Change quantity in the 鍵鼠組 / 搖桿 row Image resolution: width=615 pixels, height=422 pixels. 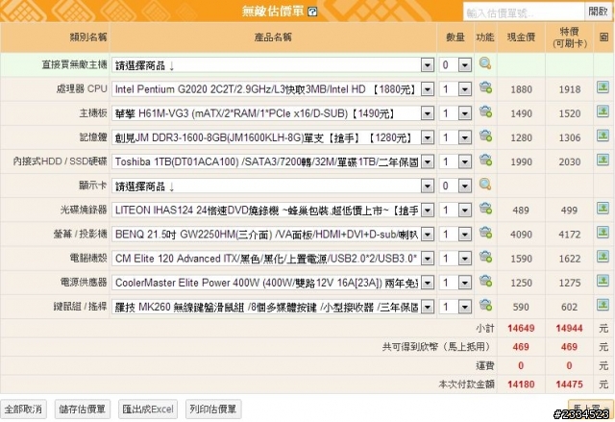pyautogui.click(x=455, y=307)
